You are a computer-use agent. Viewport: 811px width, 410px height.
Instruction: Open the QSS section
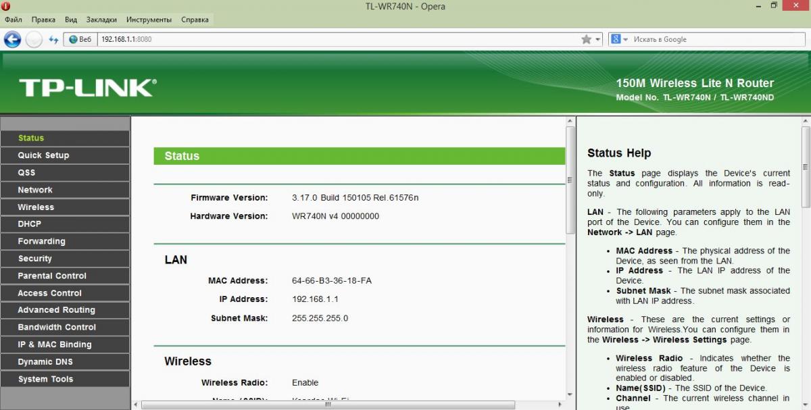pyautogui.click(x=65, y=172)
